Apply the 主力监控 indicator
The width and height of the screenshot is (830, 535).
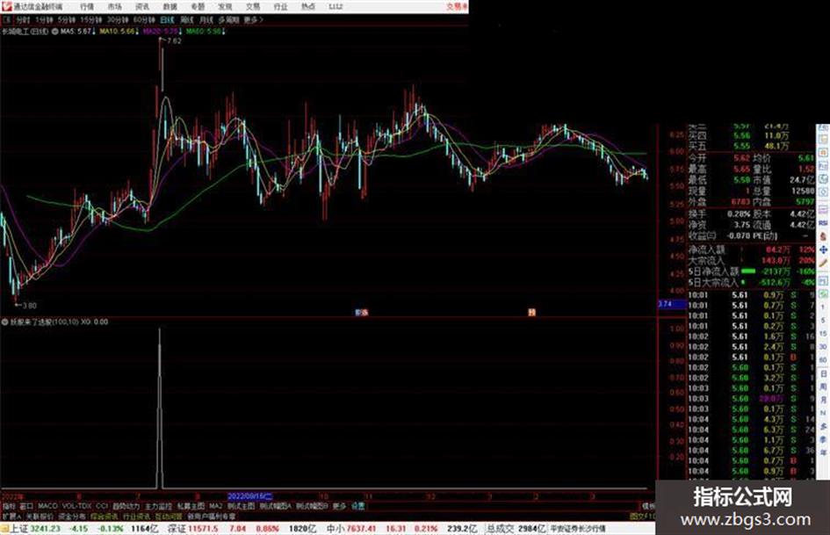tap(158, 506)
